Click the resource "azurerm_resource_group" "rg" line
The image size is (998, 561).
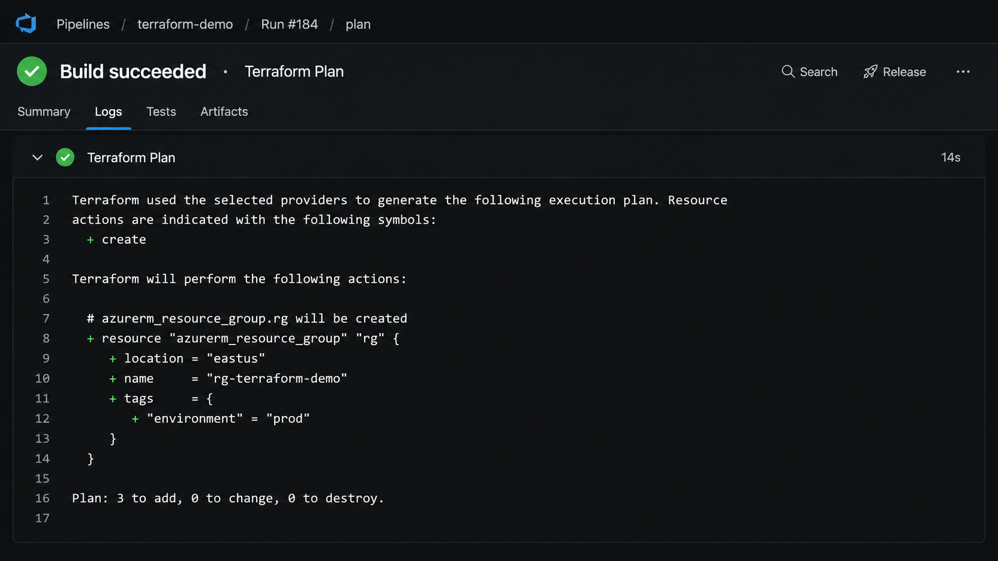243,339
